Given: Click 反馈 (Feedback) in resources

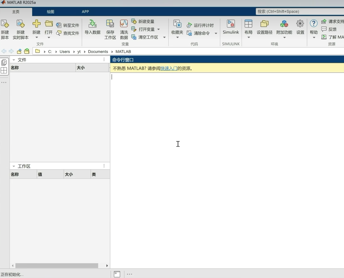Looking at the screenshot, I should [329, 29].
